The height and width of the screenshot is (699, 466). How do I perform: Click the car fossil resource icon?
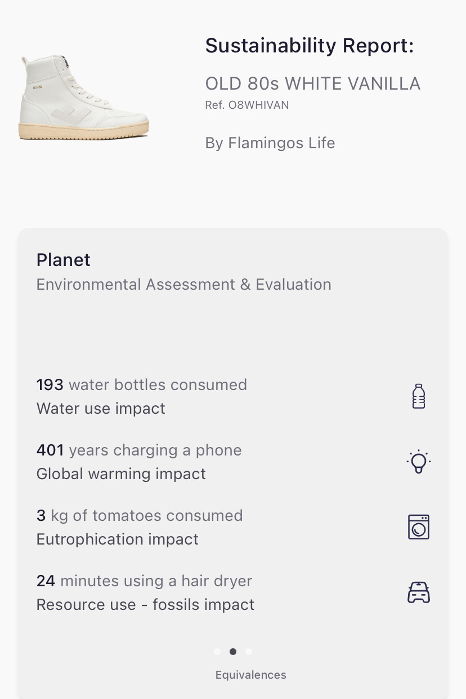[x=418, y=593]
